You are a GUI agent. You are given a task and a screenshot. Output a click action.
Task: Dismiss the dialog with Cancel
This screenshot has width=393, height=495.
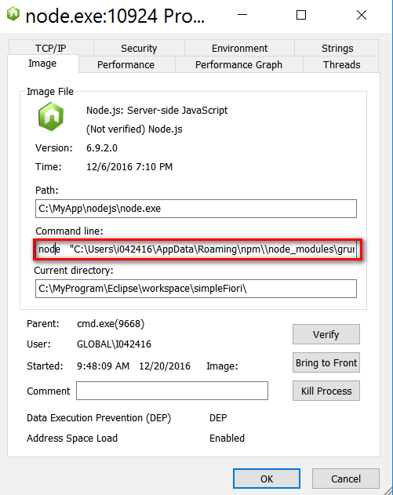pos(346,479)
